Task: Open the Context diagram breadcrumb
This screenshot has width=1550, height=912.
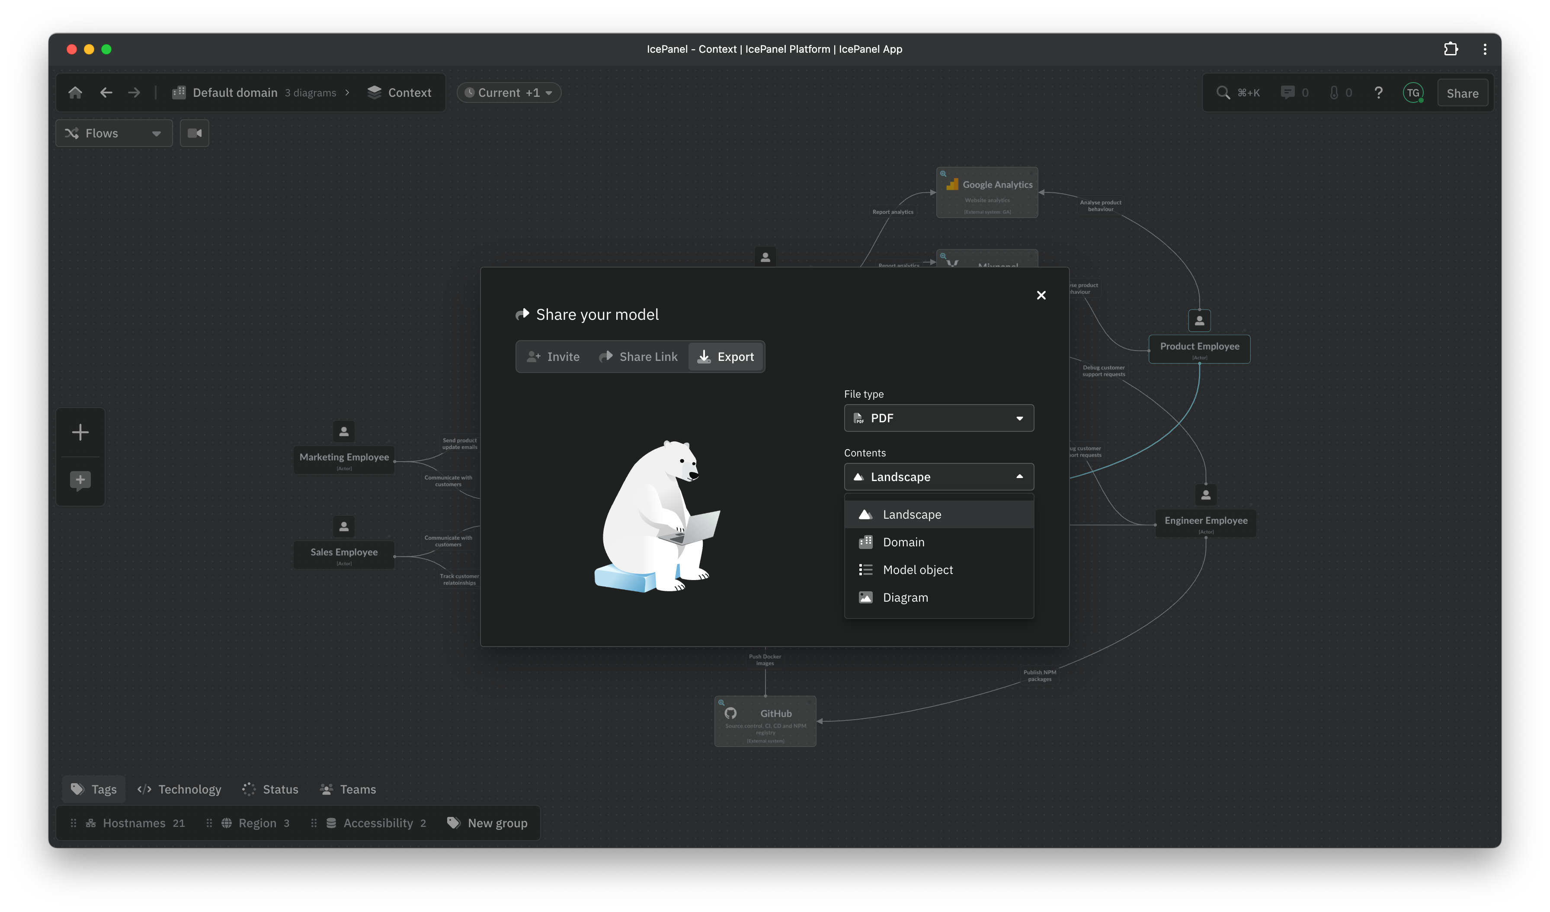Action: 399,93
